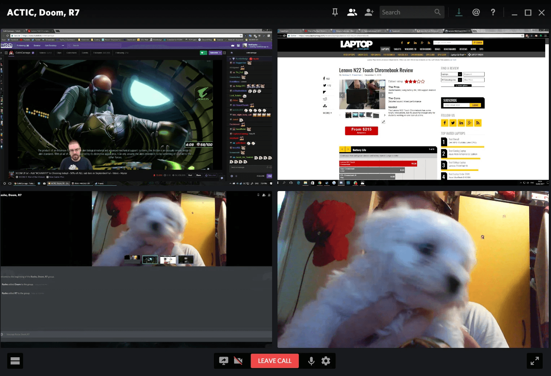551x376 pixels.
Task: Click Host below the Twitch stream
Action: coord(190,175)
